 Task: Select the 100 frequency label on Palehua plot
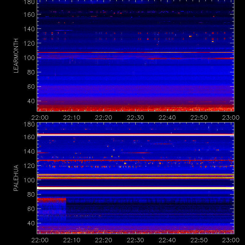tap(29, 180)
